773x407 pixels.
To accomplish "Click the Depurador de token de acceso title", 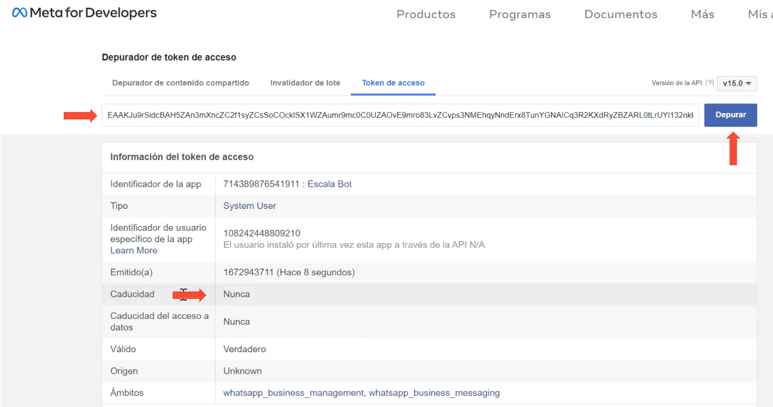I will 169,57.
